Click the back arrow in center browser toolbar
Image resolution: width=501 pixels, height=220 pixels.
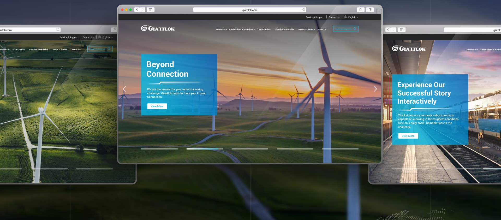click(x=137, y=10)
